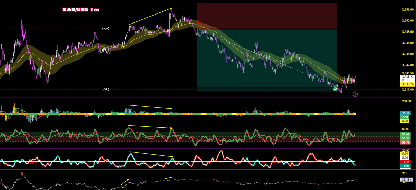
Task: Click the 3,337.60 price axis label
Action: [x=408, y=89]
